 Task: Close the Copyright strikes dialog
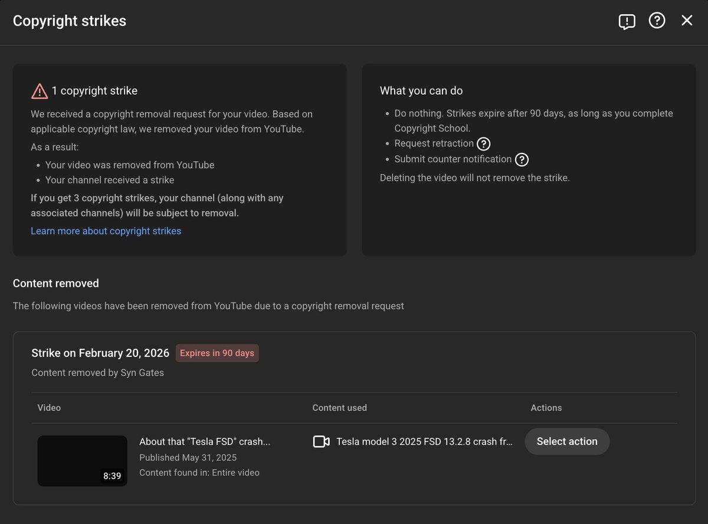(x=687, y=21)
